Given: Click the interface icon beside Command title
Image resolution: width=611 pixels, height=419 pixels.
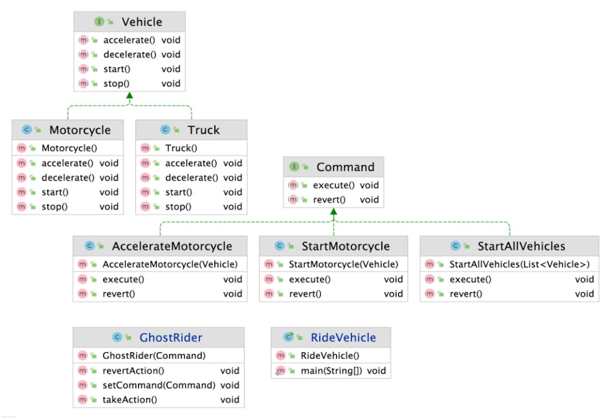Looking at the screenshot, I should click(x=294, y=167).
